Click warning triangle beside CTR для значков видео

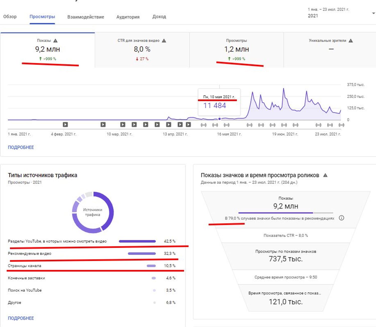(x=164, y=41)
